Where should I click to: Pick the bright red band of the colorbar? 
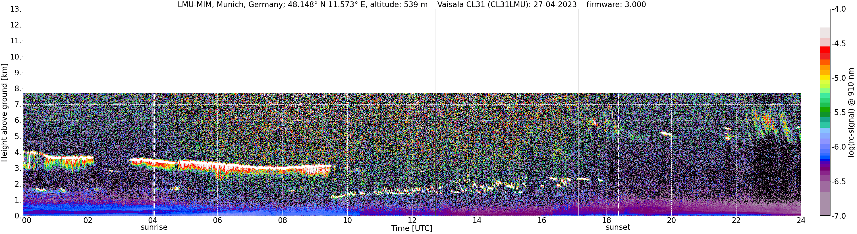[x=825, y=50]
